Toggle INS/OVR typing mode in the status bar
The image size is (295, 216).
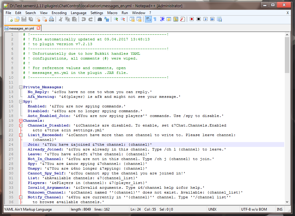(x=279, y=209)
